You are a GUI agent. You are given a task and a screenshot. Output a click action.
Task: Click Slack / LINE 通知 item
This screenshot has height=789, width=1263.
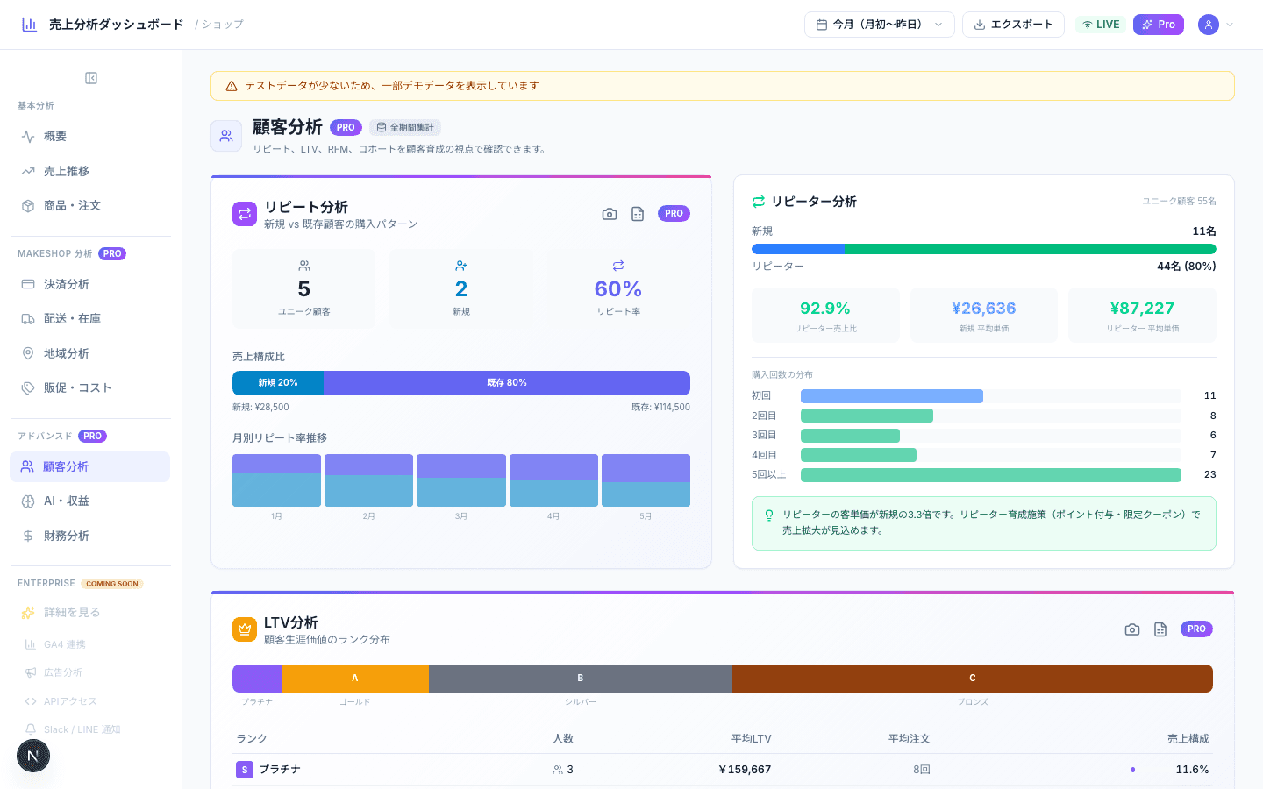89,729
